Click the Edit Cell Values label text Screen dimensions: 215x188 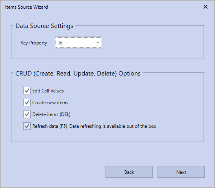pos(48,91)
